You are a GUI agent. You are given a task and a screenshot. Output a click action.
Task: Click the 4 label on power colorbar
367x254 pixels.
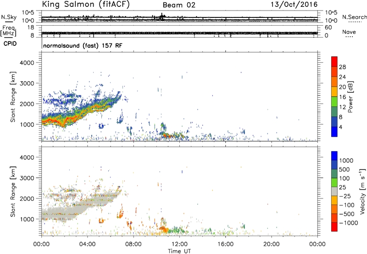point(341,127)
